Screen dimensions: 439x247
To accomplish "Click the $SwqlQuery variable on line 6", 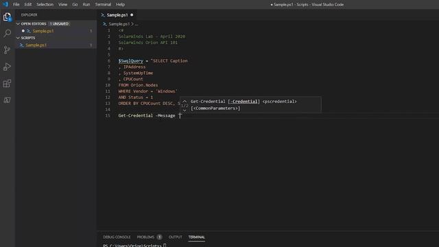I will pos(130,61).
